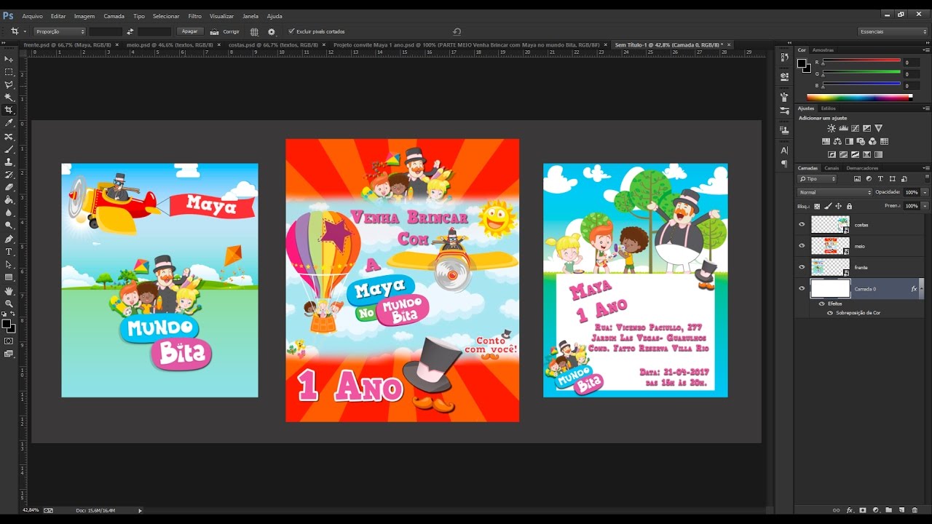Switch to the Amostras tab

click(x=823, y=50)
